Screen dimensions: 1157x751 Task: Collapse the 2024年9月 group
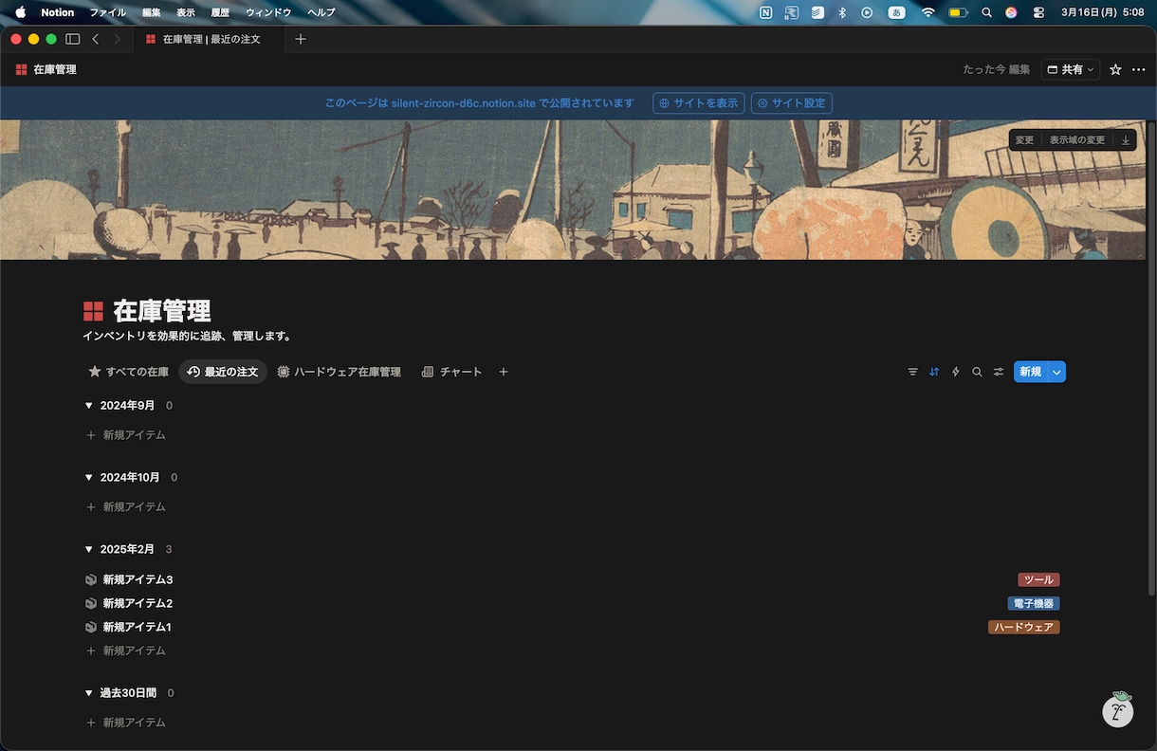(x=89, y=406)
